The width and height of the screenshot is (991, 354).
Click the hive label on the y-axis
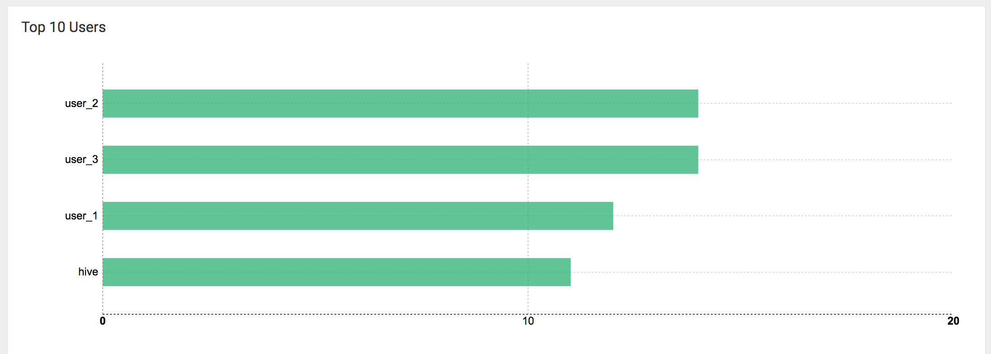click(88, 272)
